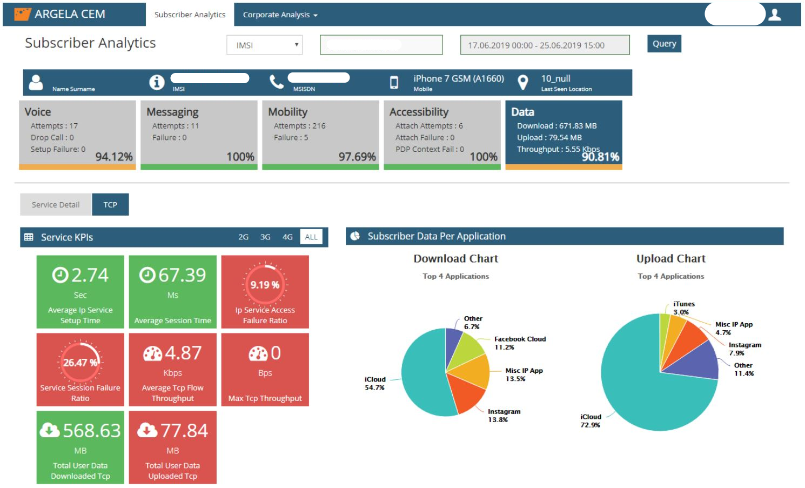Enable the 4G network filter
Viewport: 805px width, 488px height.
pyautogui.click(x=287, y=237)
